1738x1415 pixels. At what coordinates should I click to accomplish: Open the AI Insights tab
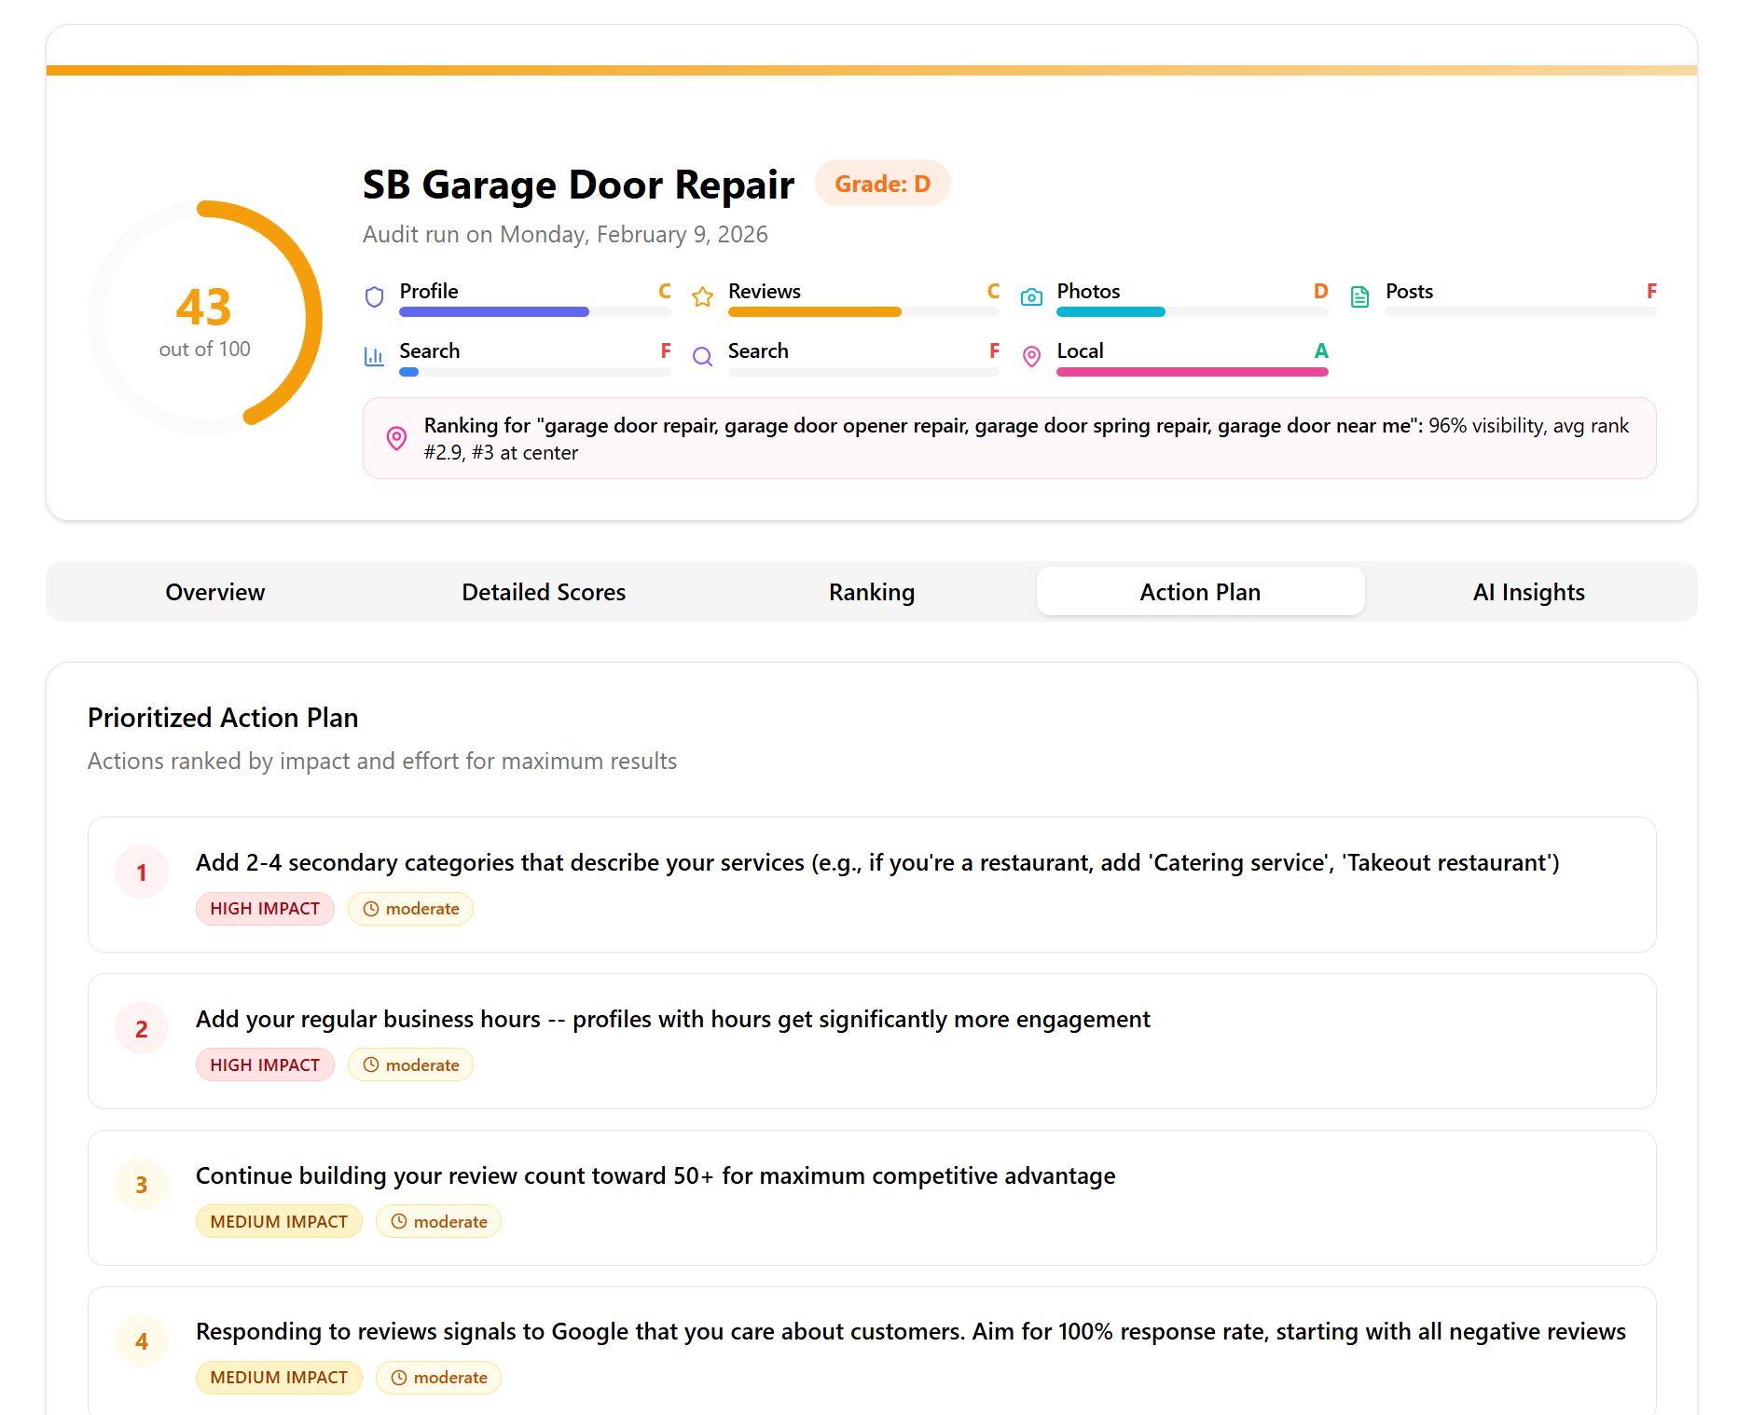1528,591
